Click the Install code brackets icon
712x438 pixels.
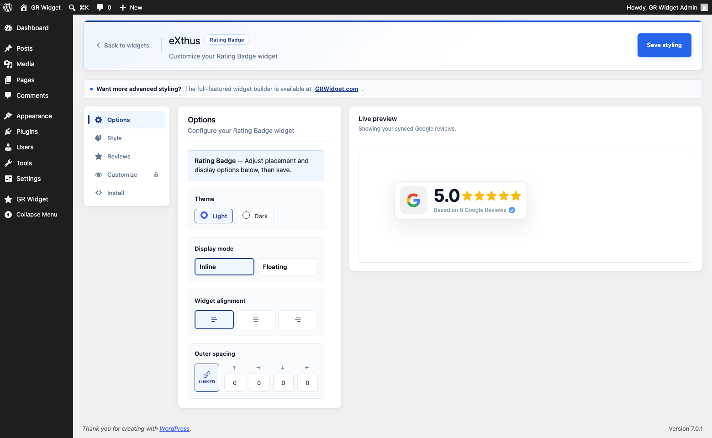pyautogui.click(x=98, y=193)
